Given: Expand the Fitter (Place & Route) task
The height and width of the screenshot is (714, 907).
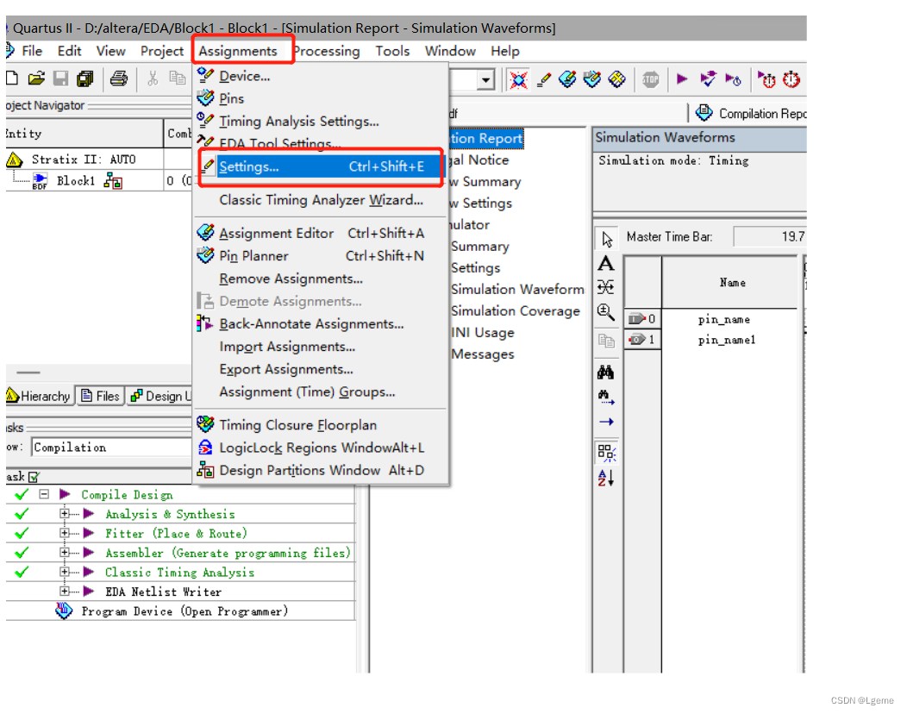Looking at the screenshot, I should click(x=64, y=533).
